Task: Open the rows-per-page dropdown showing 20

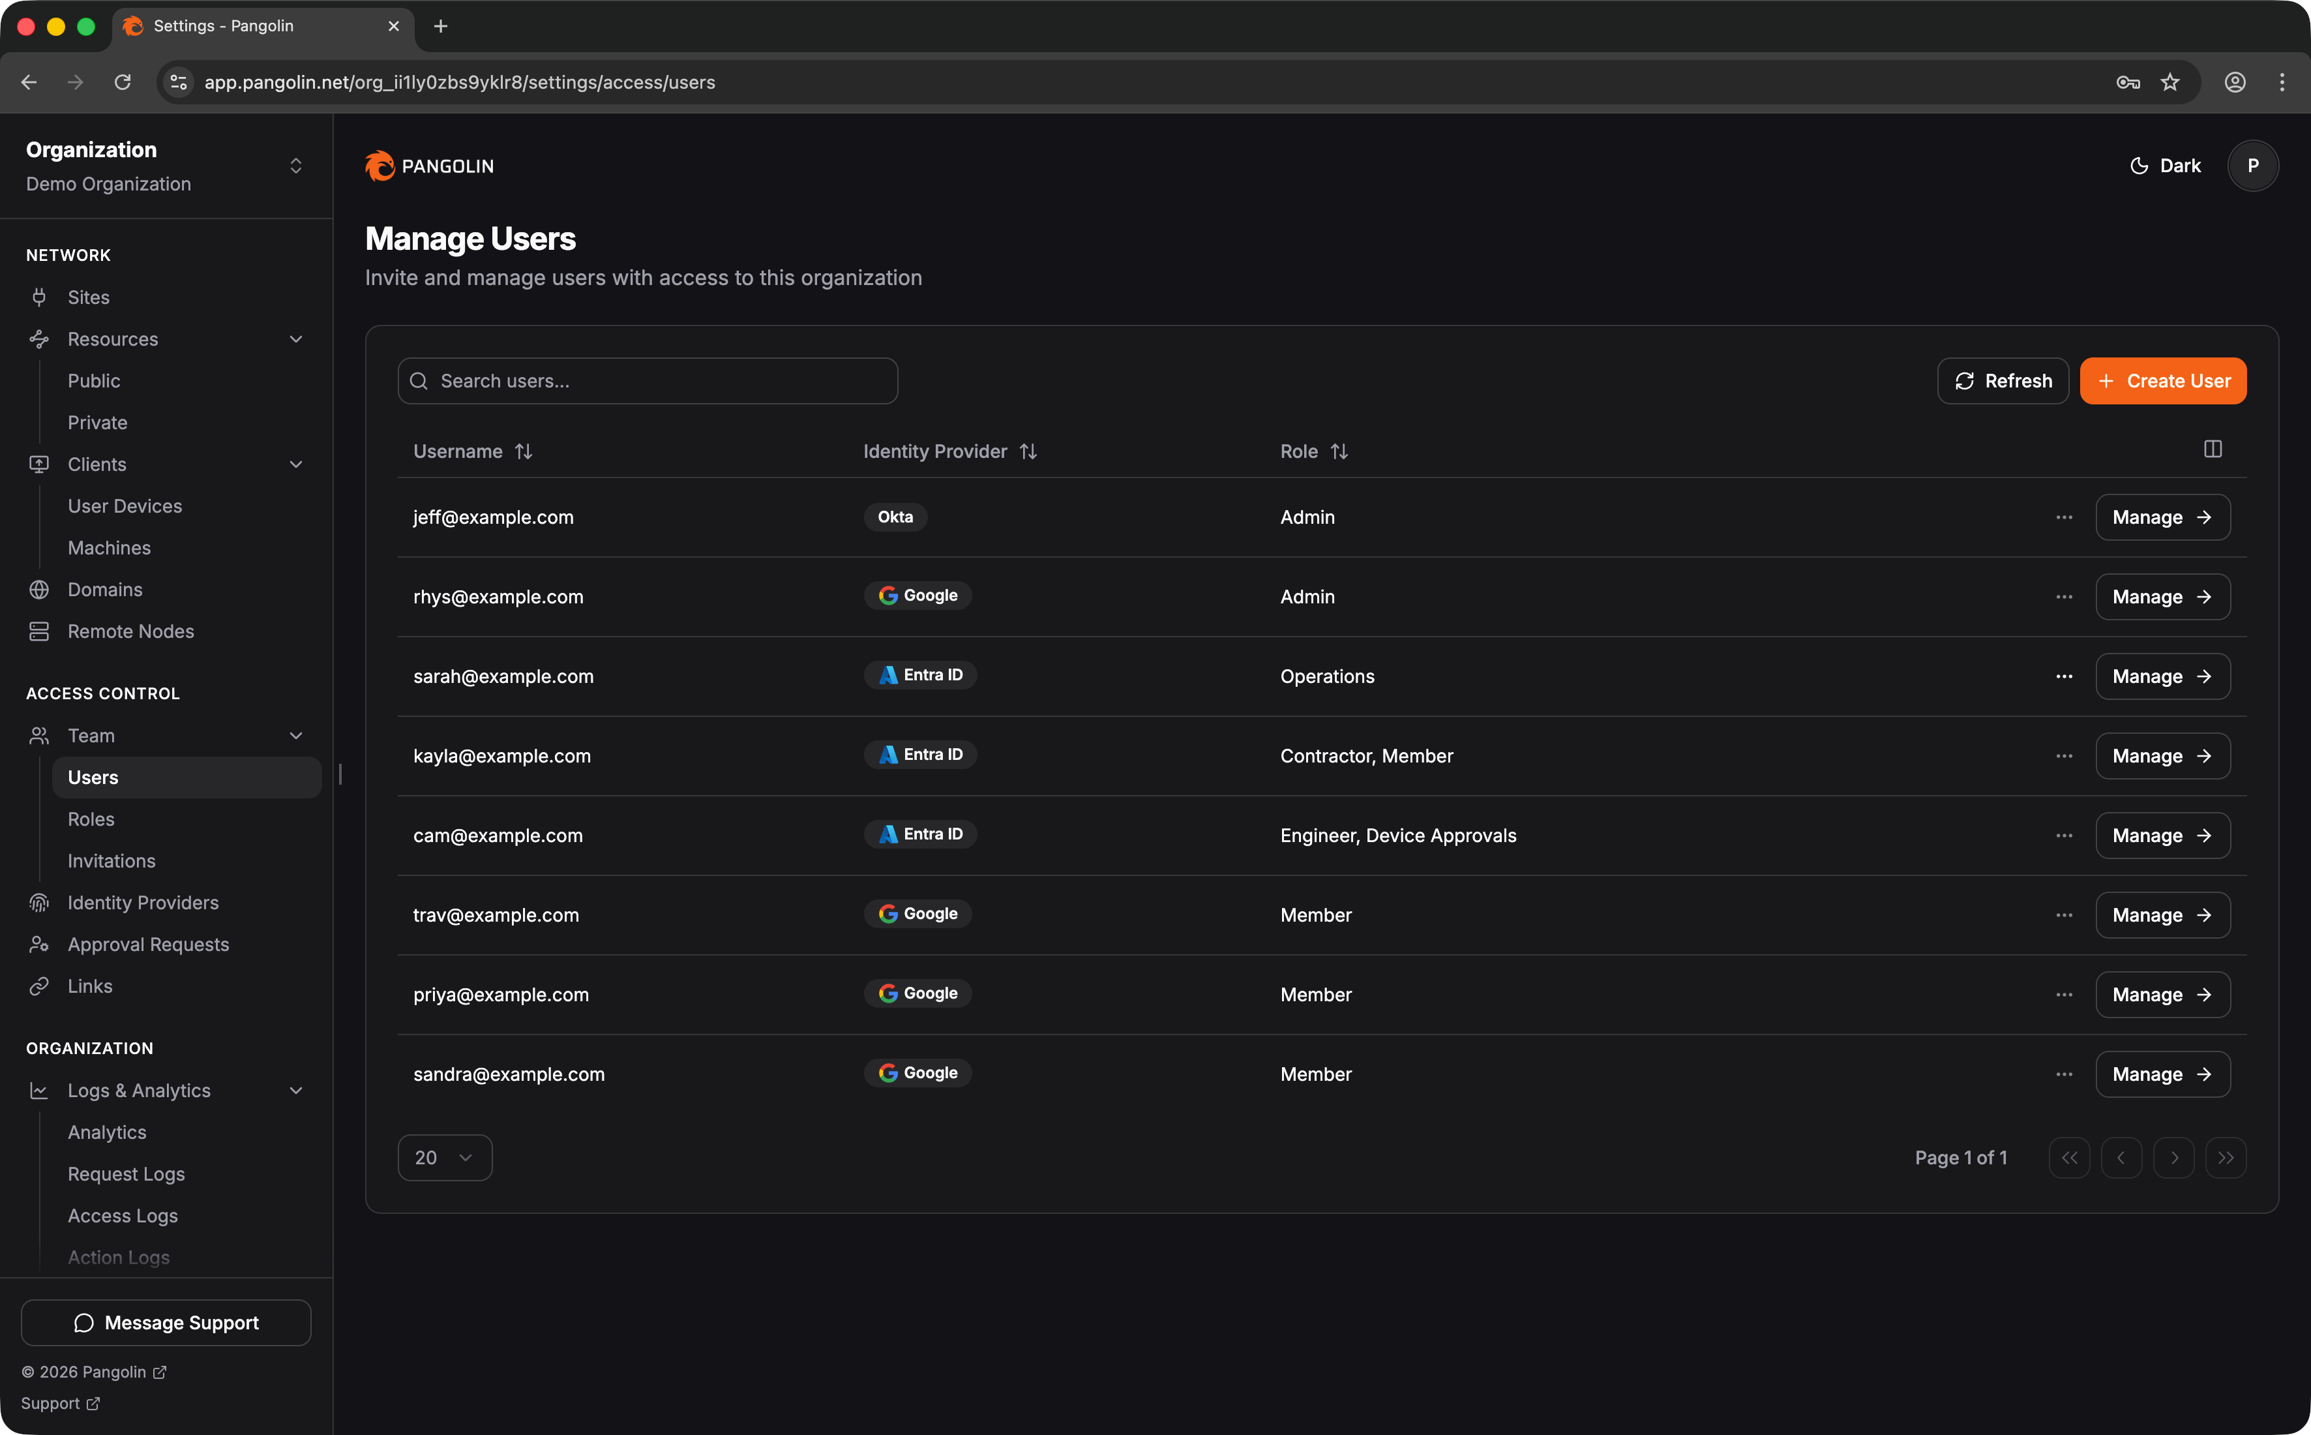Action: pyautogui.click(x=444, y=1158)
